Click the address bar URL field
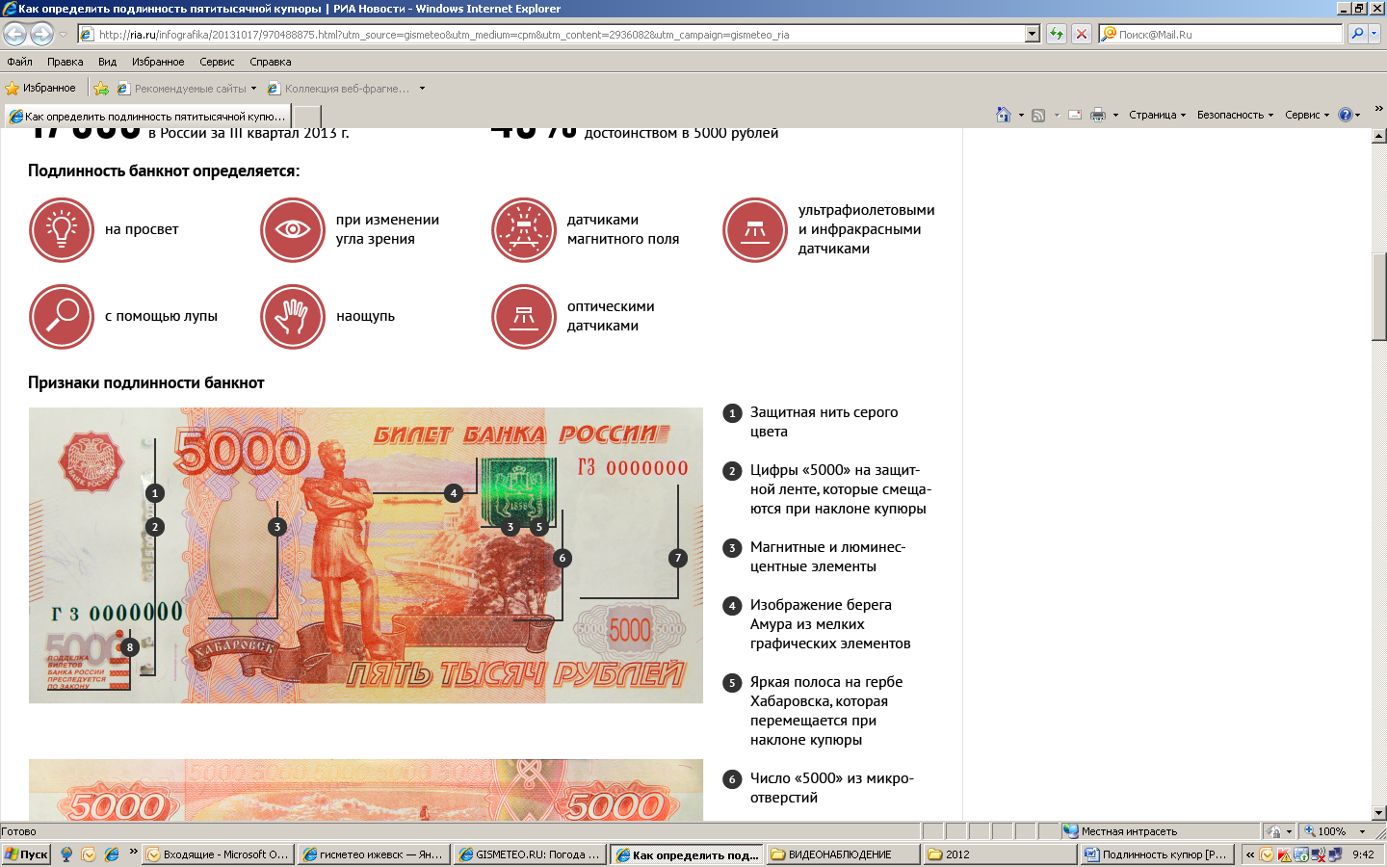The image size is (1387, 867). pyautogui.click(x=553, y=34)
